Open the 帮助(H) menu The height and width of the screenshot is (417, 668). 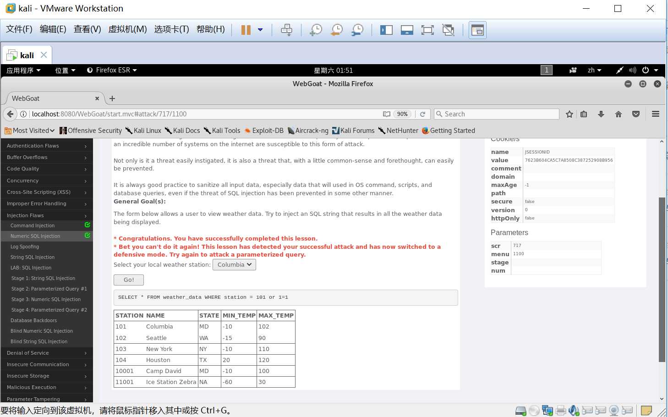tap(211, 29)
